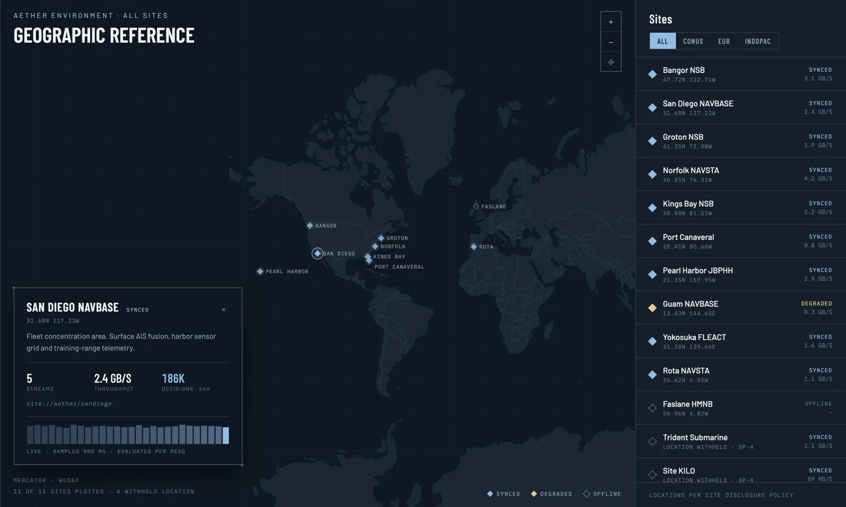Click Locations per site disclosure policy text
The width and height of the screenshot is (846, 507).
721,495
